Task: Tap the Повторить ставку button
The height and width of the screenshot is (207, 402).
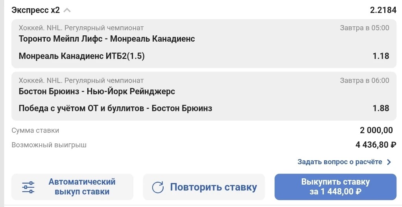Action: pos(204,187)
